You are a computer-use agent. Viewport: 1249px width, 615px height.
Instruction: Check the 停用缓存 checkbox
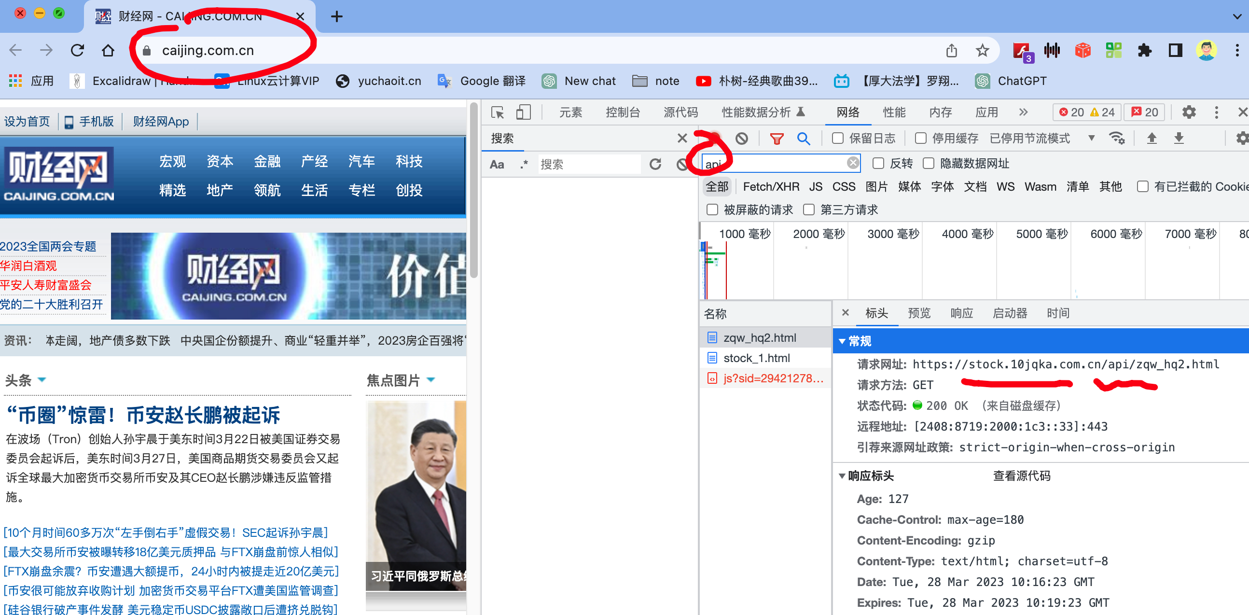pos(920,139)
